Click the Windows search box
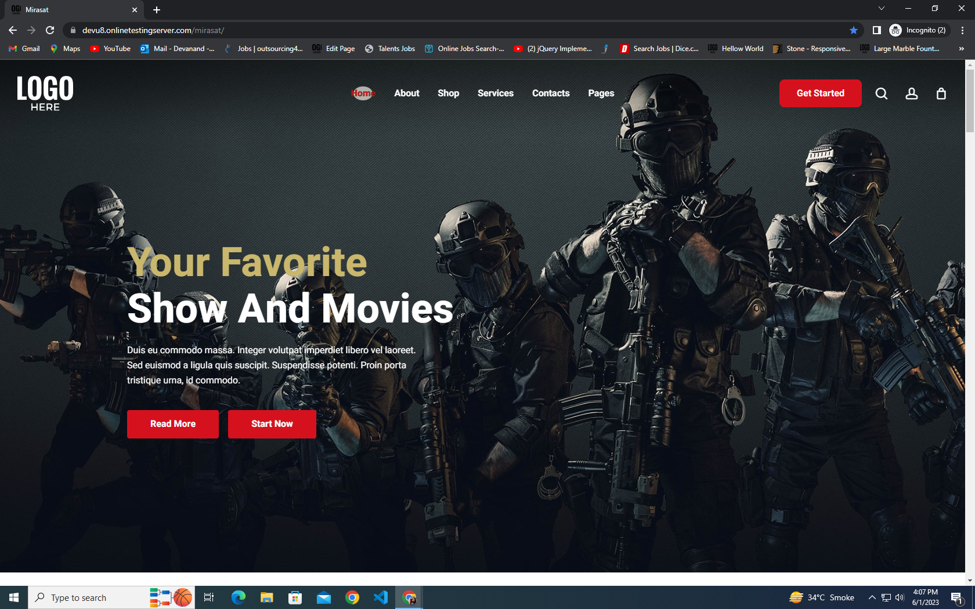Viewport: 975px width, 609px height. coord(87,597)
